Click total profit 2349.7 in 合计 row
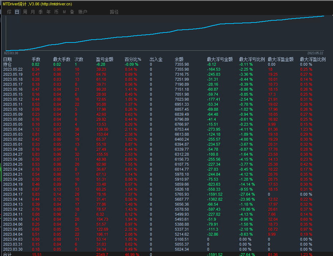The image size is (333, 256). pos(102,254)
